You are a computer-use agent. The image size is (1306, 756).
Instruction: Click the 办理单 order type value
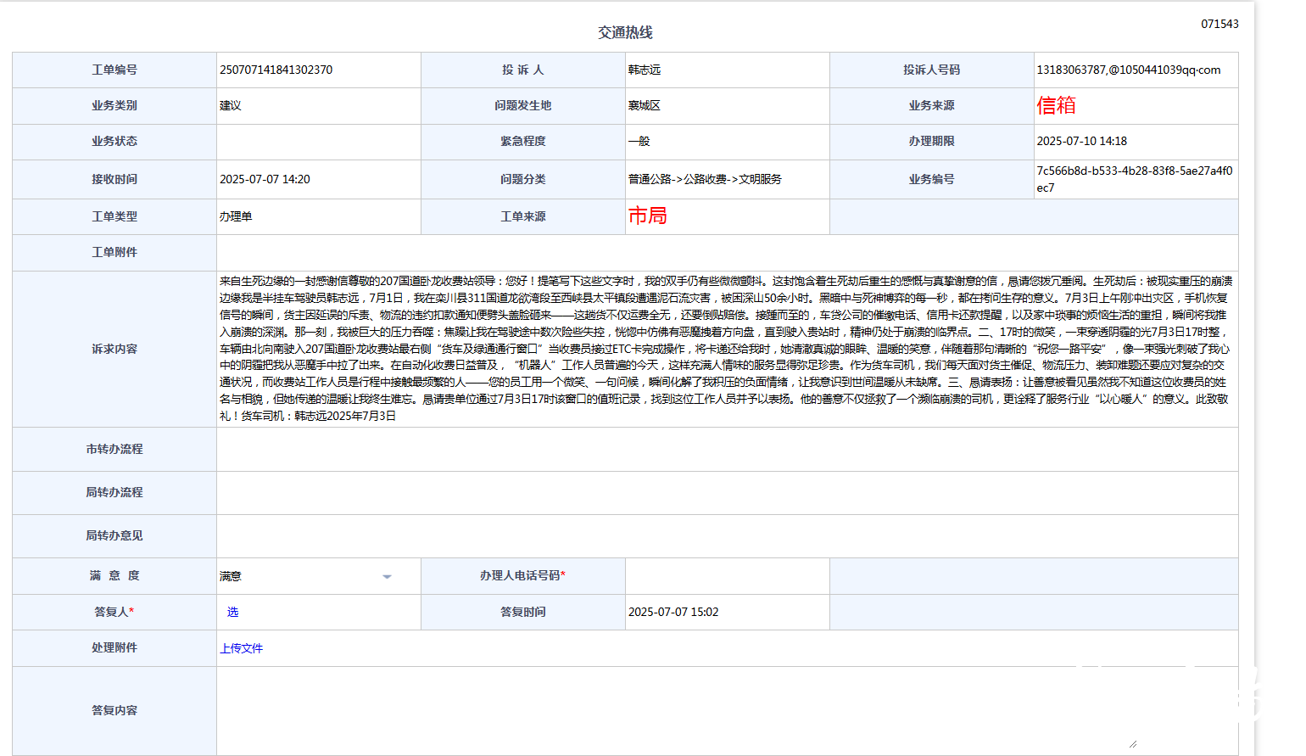point(236,216)
